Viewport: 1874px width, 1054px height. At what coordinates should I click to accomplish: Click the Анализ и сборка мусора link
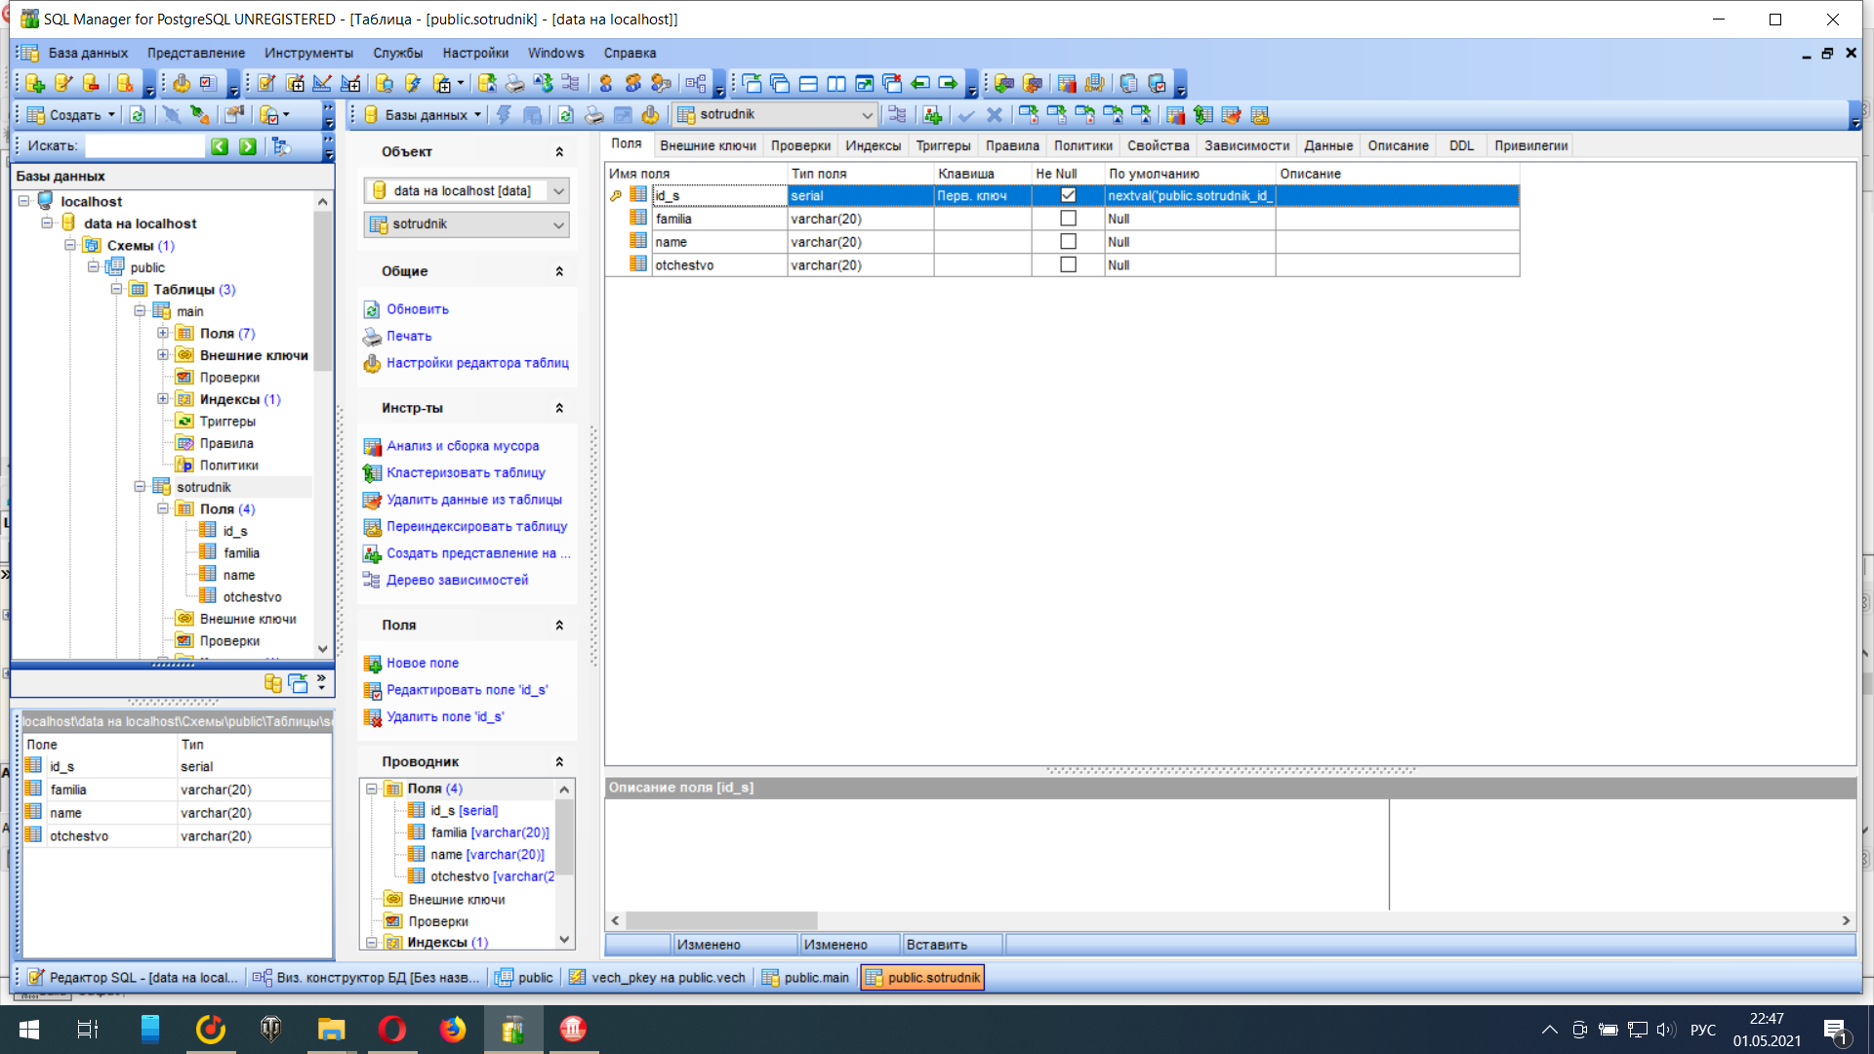pos(463,446)
